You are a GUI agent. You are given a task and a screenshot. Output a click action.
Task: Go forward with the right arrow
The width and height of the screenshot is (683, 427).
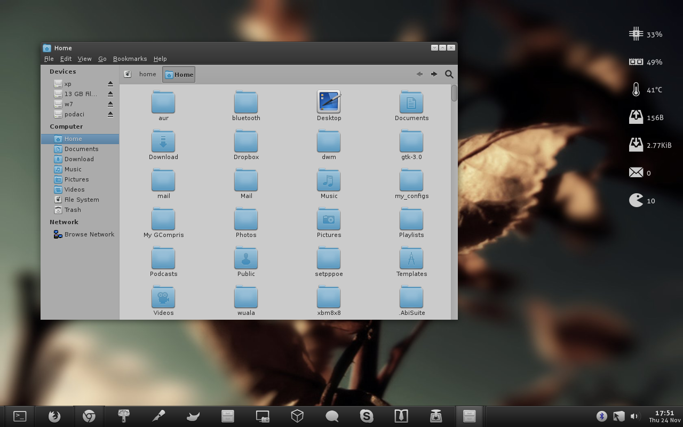[x=434, y=74]
